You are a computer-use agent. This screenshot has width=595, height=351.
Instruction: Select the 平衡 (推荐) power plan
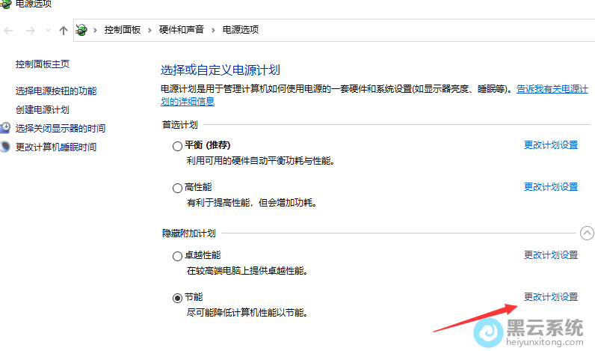point(177,147)
